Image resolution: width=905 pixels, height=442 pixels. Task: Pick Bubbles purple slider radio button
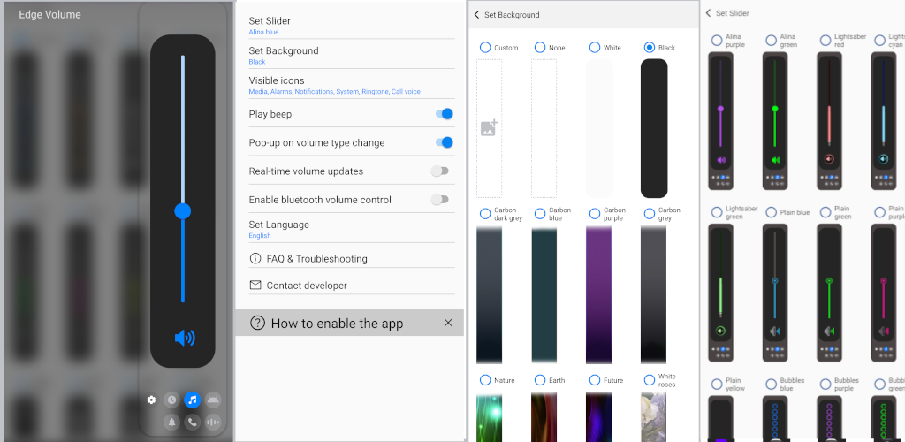tap(825, 385)
